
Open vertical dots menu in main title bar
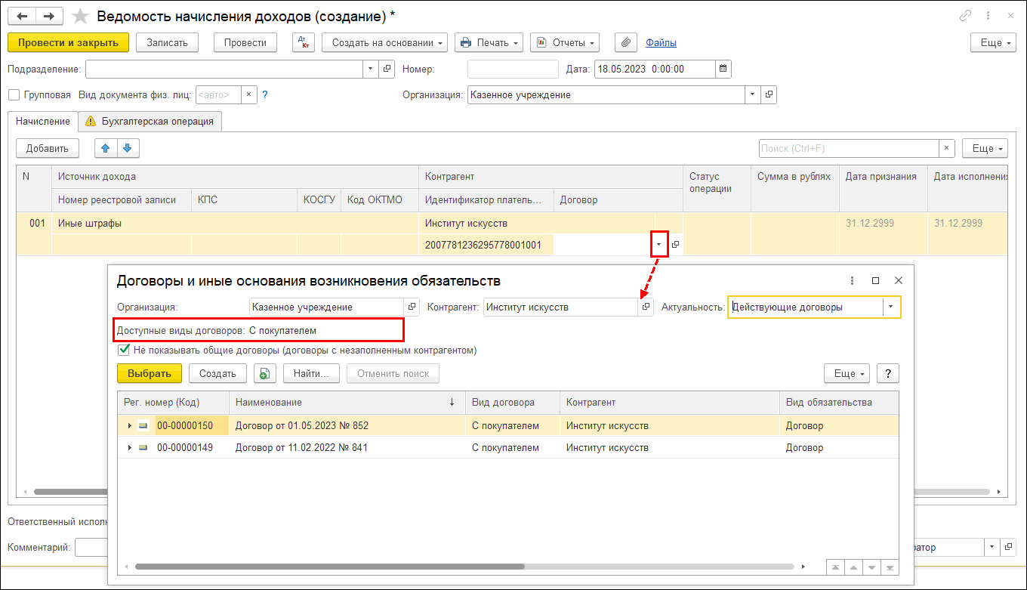click(988, 16)
